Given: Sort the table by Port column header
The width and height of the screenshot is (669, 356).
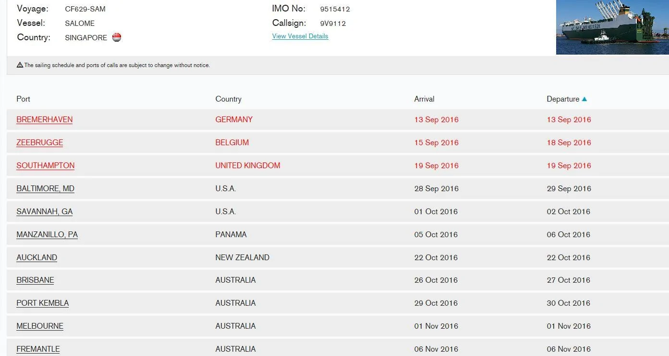Looking at the screenshot, I should tap(23, 99).
